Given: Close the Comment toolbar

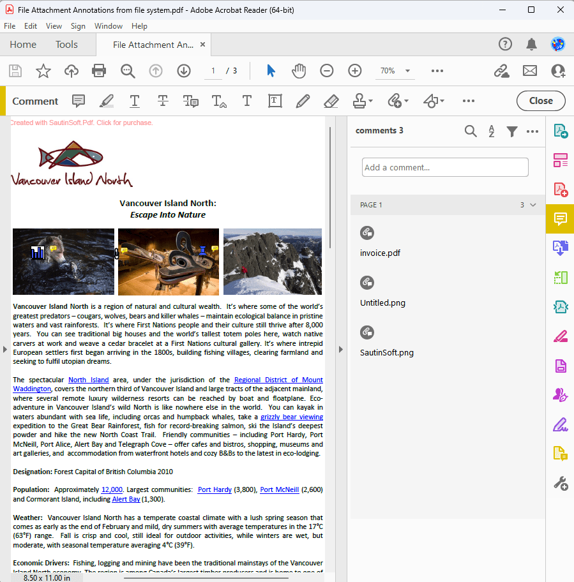Looking at the screenshot, I should pos(540,101).
